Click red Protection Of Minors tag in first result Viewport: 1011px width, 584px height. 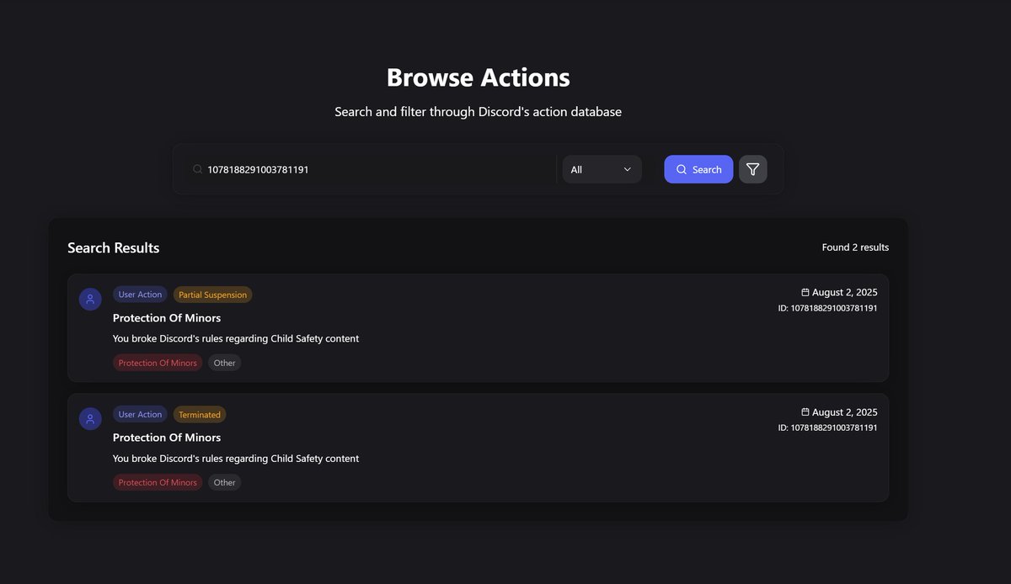(158, 363)
